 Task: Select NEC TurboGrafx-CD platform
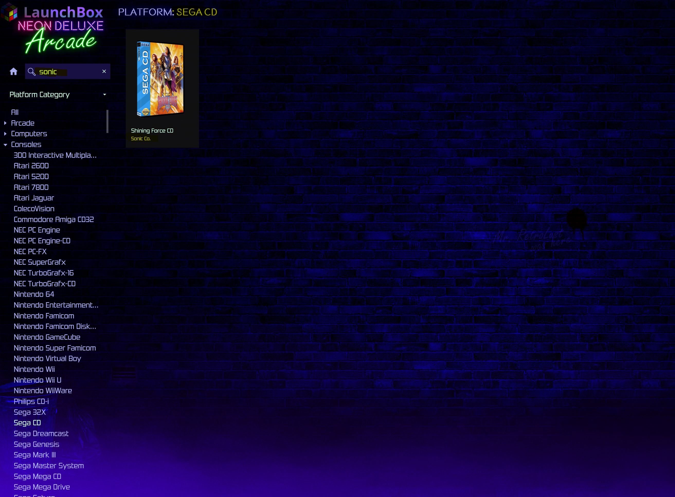(x=44, y=284)
